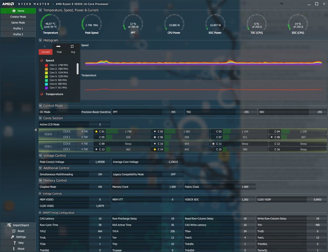Click the histogram minus zoom-out icon
This screenshot has height=252, width=328.
(x=58, y=46)
